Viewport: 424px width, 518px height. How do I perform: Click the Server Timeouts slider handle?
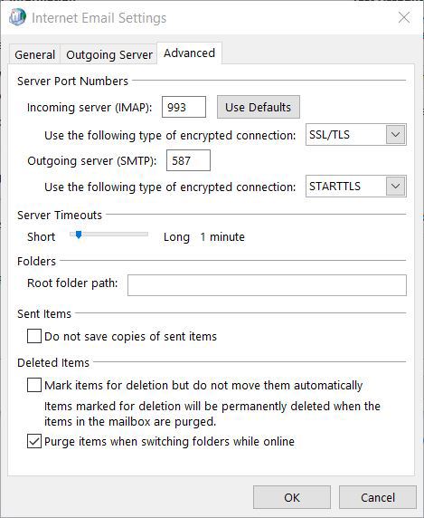click(x=79, y=235)
